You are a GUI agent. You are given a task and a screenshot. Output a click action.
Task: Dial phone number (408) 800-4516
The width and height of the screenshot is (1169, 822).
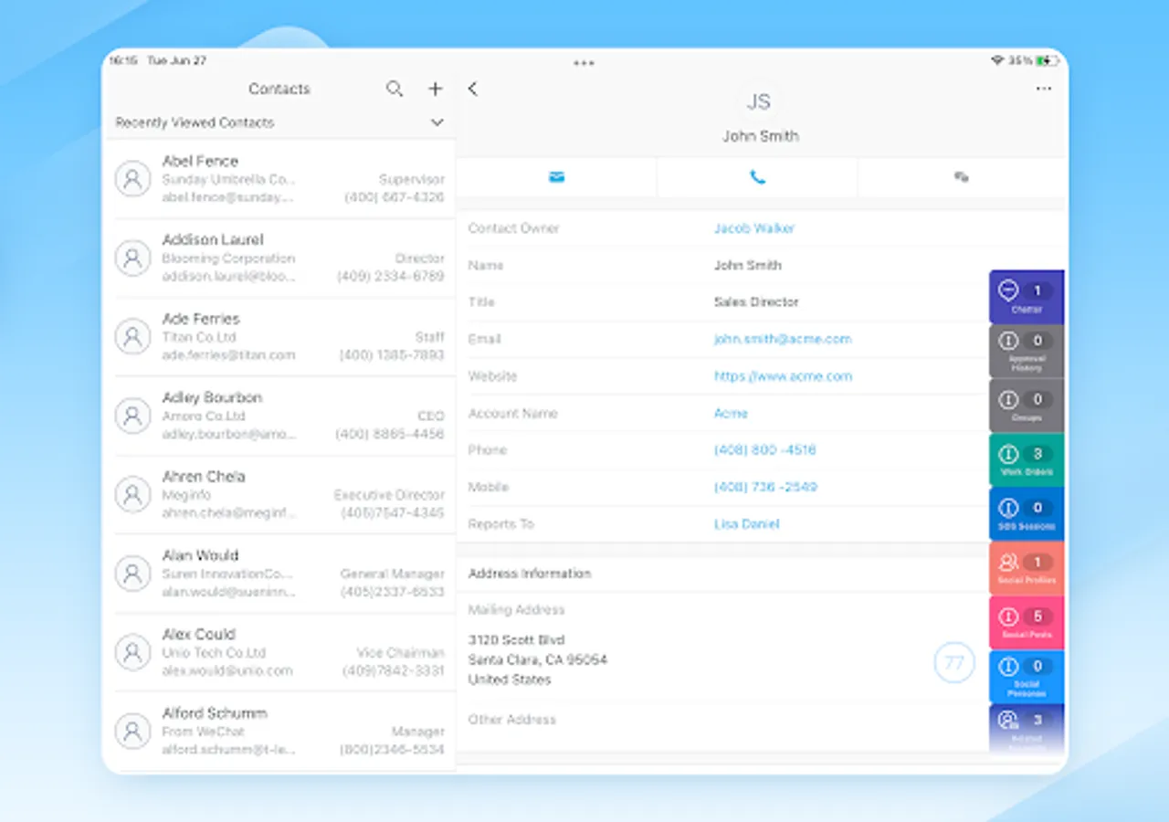[x=764, y=450]
